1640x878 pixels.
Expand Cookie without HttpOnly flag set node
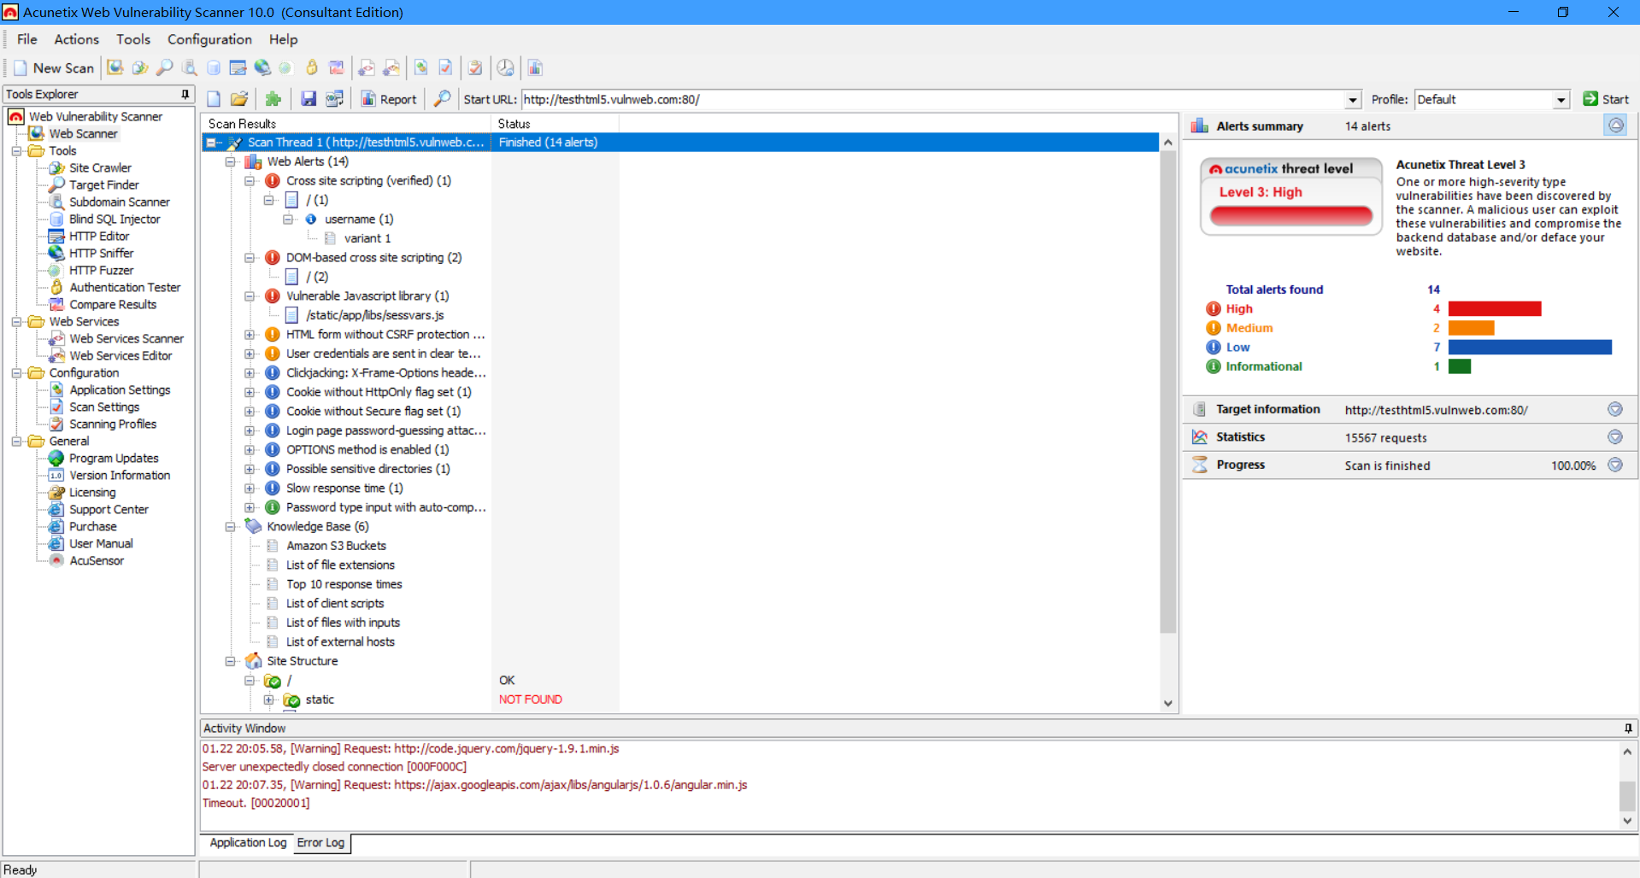point(250,392)
